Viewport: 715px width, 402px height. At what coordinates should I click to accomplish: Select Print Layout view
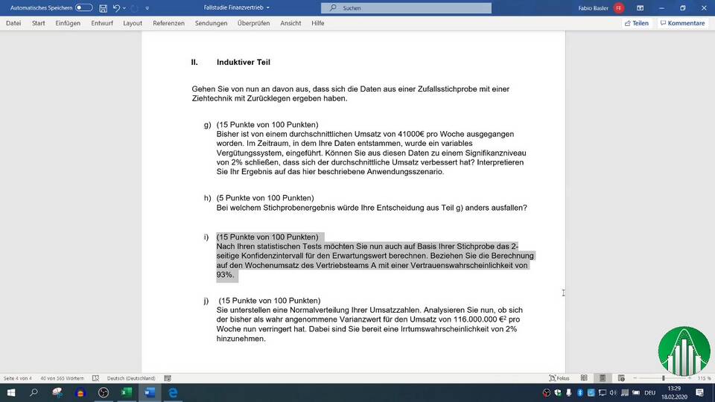(x=603, y=378)
